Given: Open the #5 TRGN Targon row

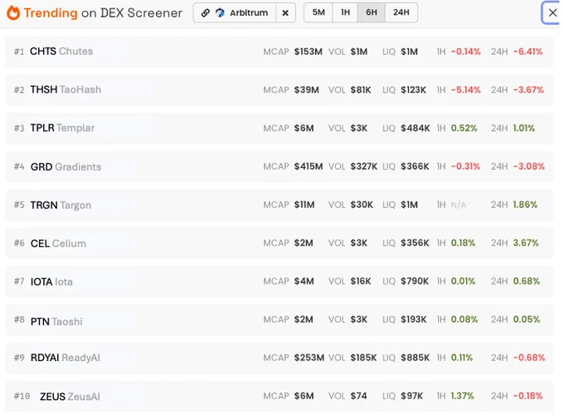Looking at the screenshot, I should point(280,205).
